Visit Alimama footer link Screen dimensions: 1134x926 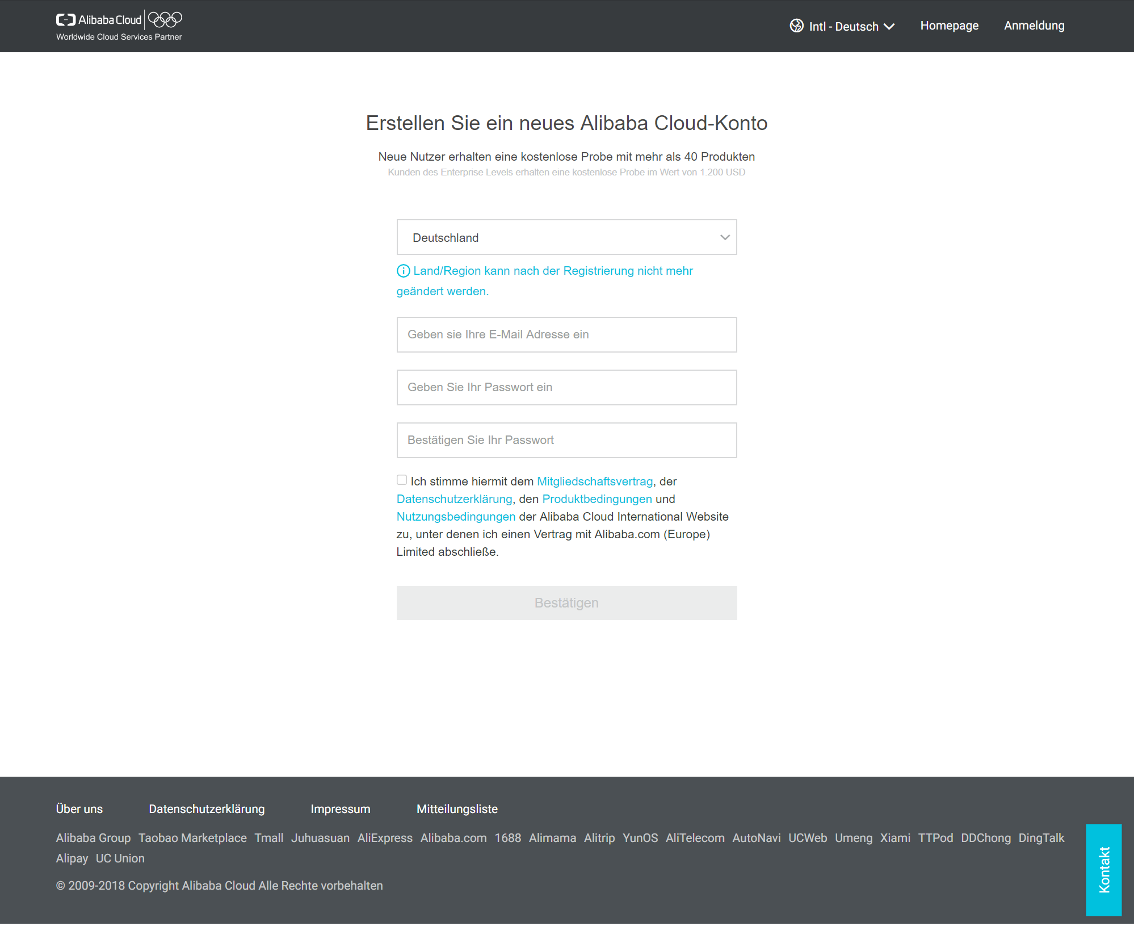pyautogui.click(x=552, y=838)
